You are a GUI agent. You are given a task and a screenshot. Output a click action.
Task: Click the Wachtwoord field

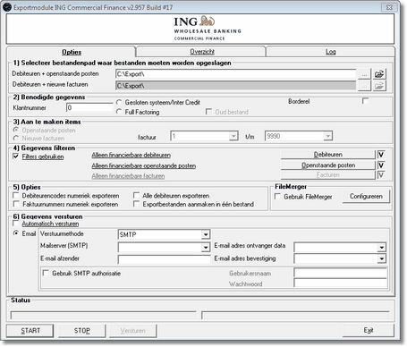coord(341,284)
